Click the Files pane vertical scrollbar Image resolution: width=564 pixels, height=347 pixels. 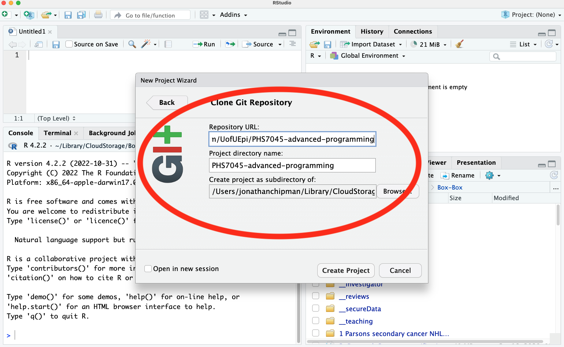coord(558,216)
